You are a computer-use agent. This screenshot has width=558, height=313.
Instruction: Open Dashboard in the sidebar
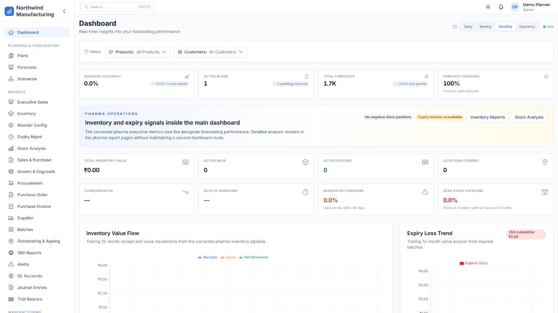(37, 32)
